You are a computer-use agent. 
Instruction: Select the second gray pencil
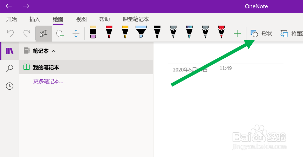click(x=205, y=32)
